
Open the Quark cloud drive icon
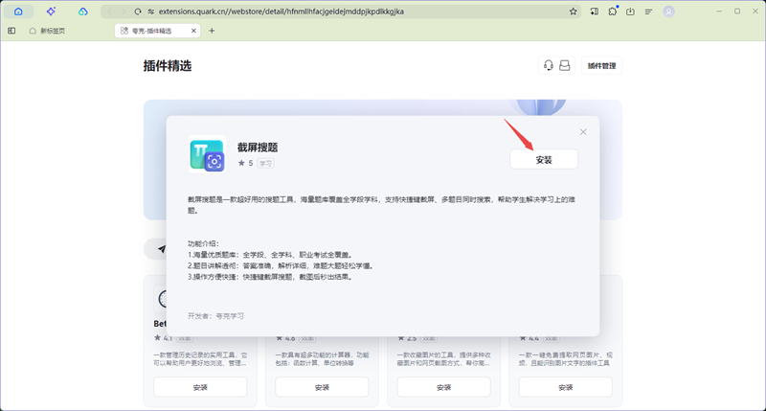click(x=83, y=11)
